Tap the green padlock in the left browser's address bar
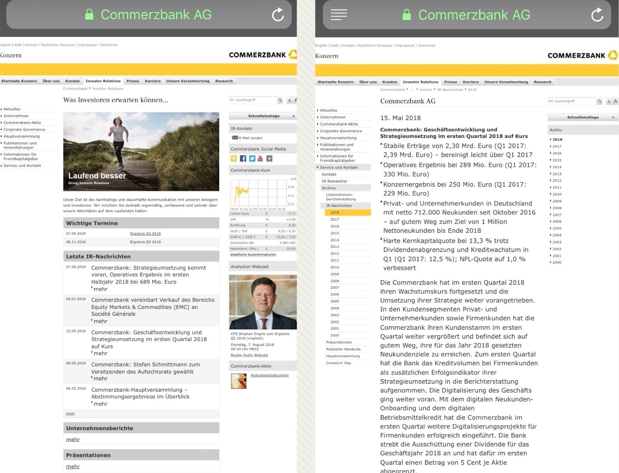The image size is (619, 473). (x=89, y=14)
